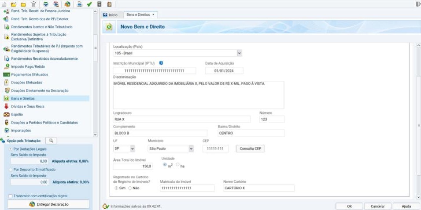
Task: Click the trash can delete icon in toolbar
Action: pos(33,4)
